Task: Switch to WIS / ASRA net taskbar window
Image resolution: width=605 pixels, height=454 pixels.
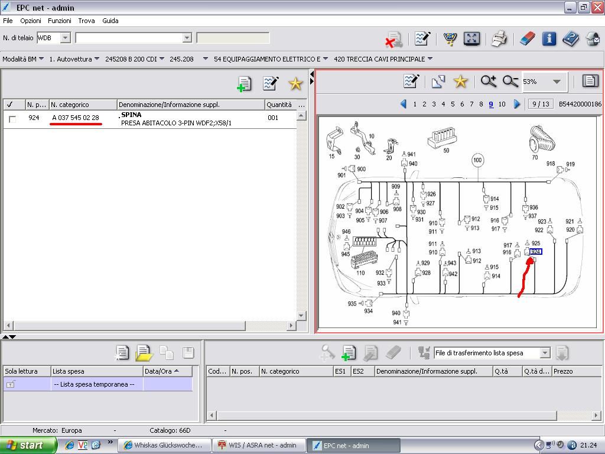Action: [x=258, y=445]
